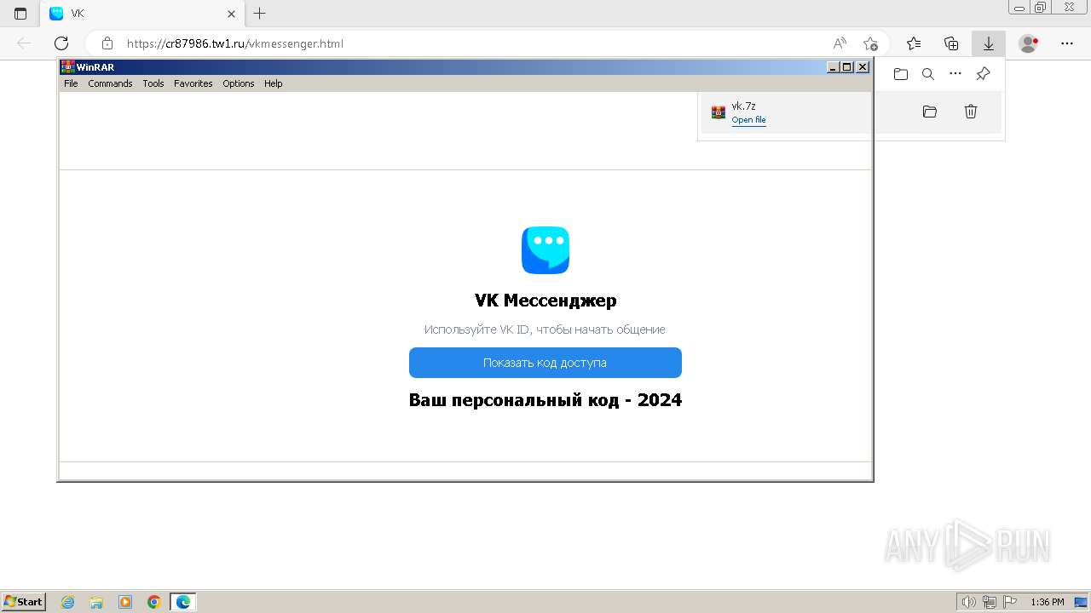Launch Chrome from the taskbar
This screenshot has height=613, width=1091.
click(x=154, y=602)
